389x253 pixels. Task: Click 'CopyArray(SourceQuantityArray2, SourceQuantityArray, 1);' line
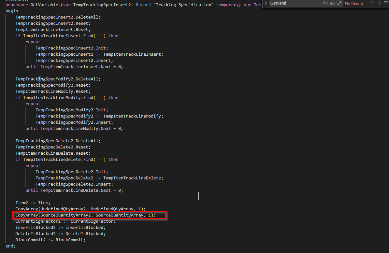tap(85, 215)
